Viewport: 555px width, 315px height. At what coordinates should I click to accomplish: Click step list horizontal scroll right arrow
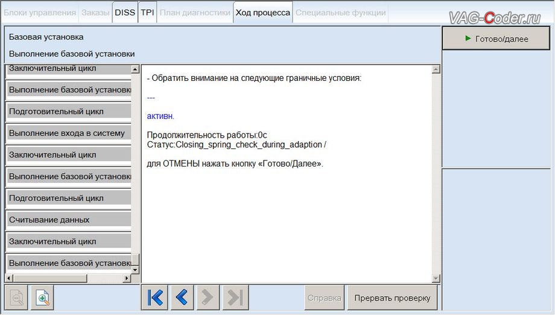click(x=127, y=278)
